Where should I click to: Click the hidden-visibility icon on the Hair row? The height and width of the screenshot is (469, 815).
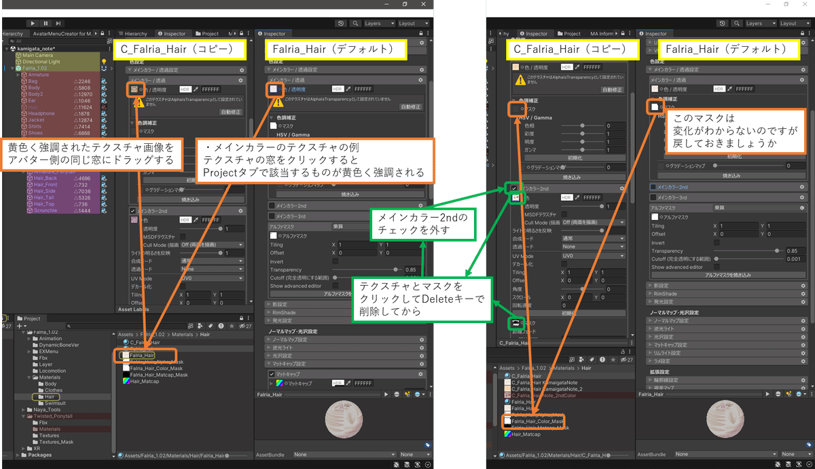(105, 107)
